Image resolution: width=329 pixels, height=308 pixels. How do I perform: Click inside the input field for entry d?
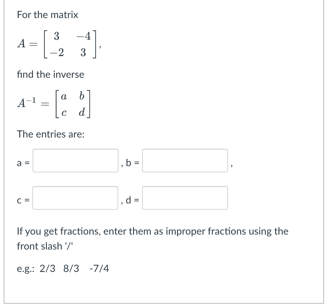tap(185, 198)
